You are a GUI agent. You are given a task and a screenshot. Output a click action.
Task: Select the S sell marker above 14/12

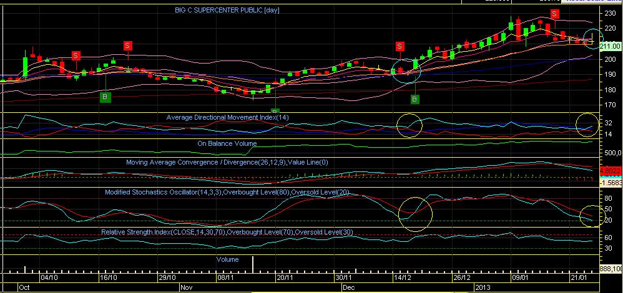click(x=400, y=46)
